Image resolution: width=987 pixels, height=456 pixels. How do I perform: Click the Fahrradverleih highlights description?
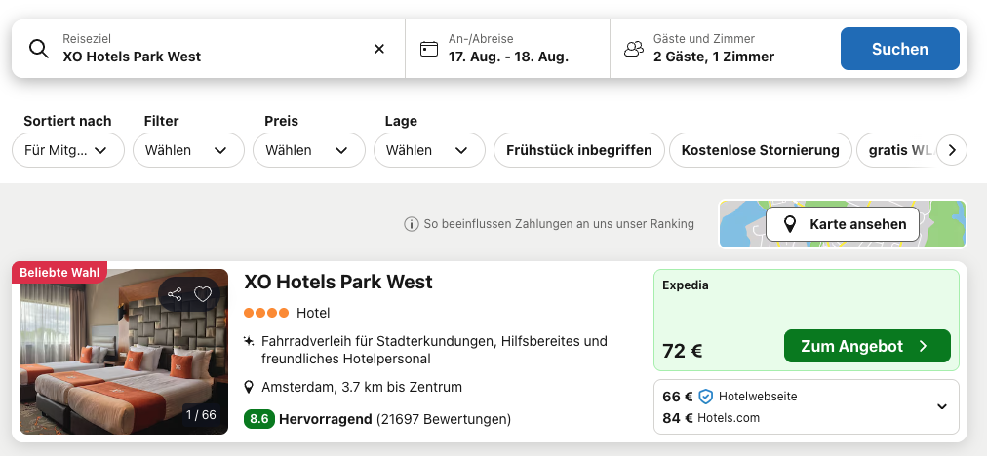[x=434, y=350]
